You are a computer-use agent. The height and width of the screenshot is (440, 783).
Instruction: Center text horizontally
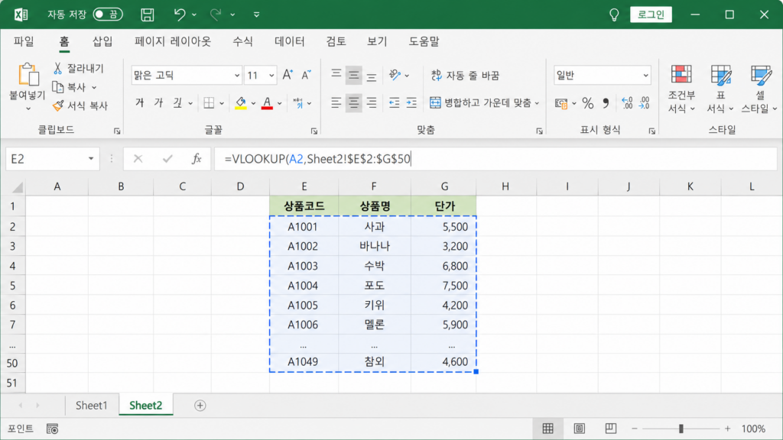(x=353, y=103)
